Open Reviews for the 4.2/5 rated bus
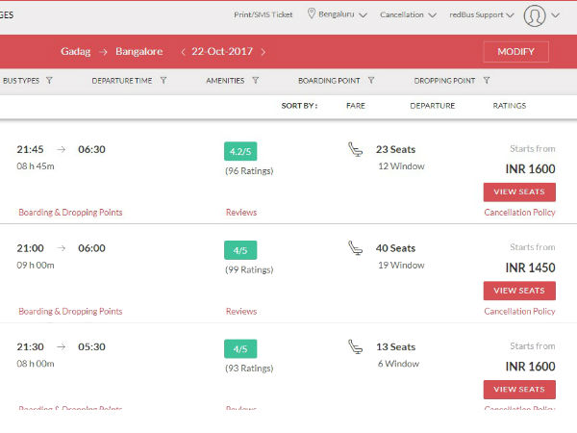This screenshot has height=433, width=577. point(241,213)
